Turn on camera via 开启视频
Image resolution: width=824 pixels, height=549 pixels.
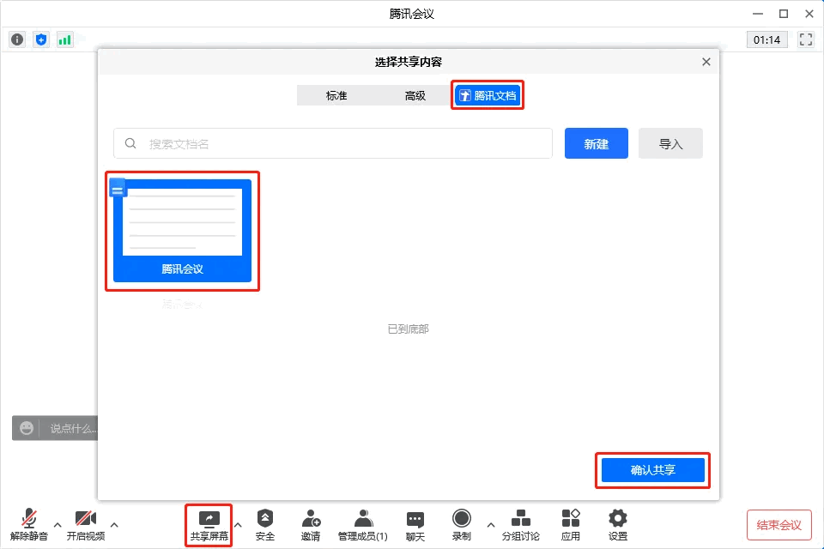(x=86, y=525)
